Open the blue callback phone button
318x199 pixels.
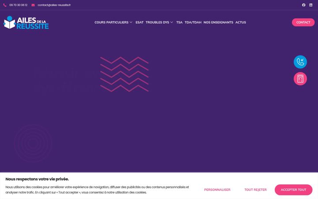[300, 62]
